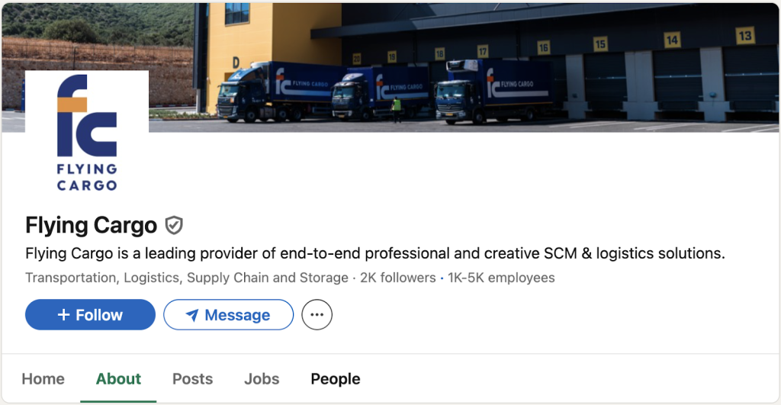Switch to the Home tab
Image resolution: width=781 pixels, height=405 pixels.
[x=43, y=379]
